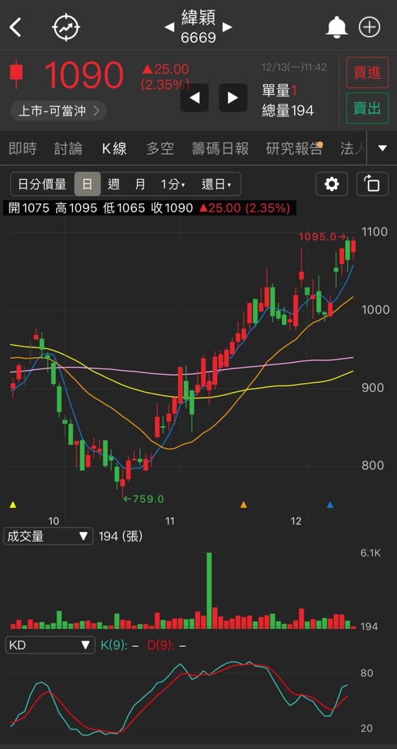Open the 多空 tab
Screen dimensions: 397x749
pyautogui.click(x=160, y=148)
